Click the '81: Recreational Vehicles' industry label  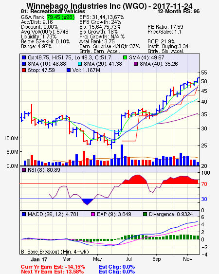pyautogui.click(x=53, y=11)
